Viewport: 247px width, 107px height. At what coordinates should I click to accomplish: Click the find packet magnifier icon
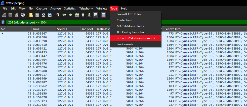coord(58,15)
